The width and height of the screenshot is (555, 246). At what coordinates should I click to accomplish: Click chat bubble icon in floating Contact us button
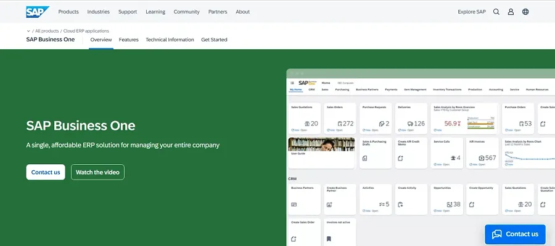tap(497, 234)
